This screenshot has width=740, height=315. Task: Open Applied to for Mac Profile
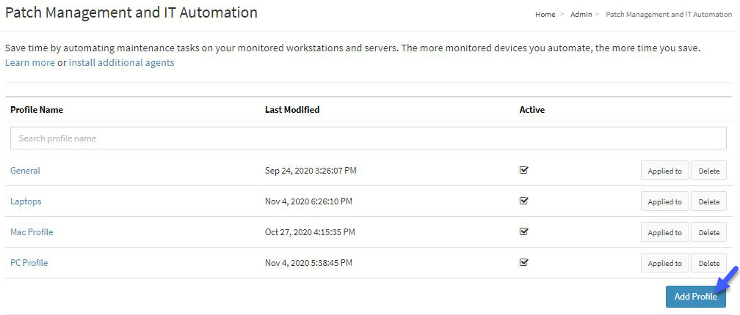click(664, 232)
